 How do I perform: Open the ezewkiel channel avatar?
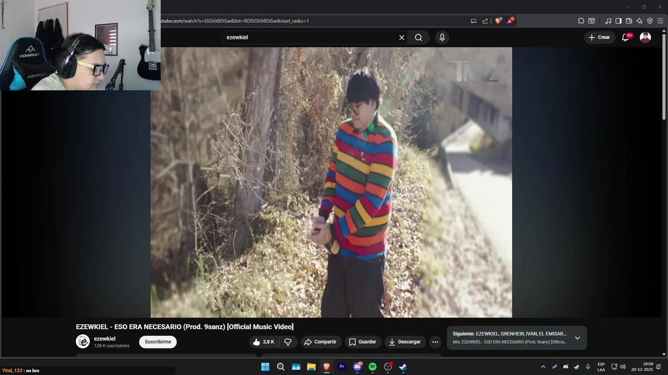82,342
